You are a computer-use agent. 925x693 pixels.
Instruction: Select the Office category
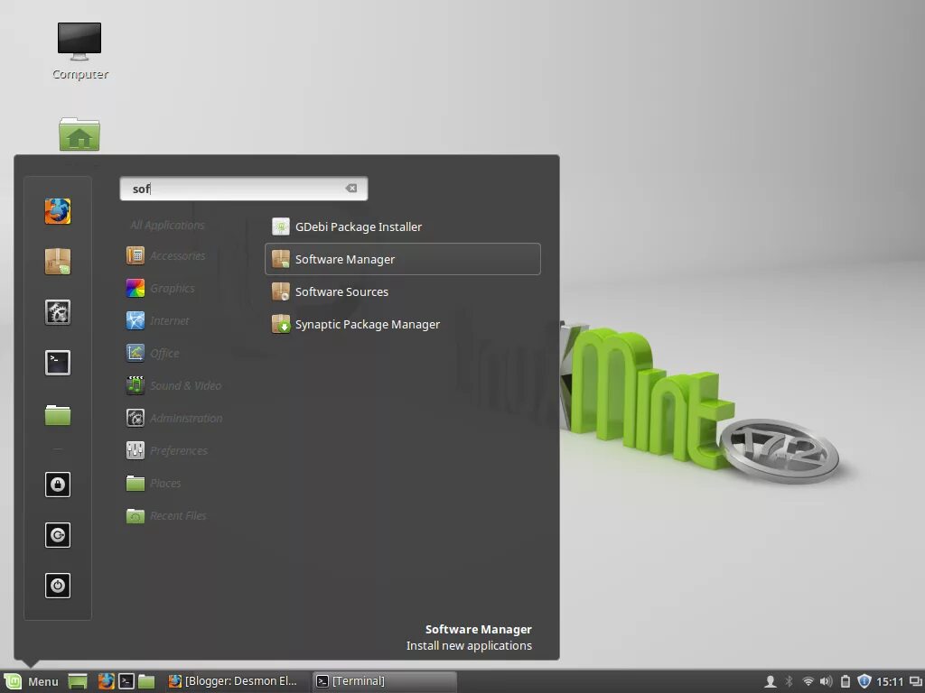click(x=153, y=353)
